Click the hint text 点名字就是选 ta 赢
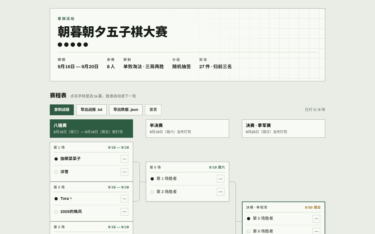Viewport: 375px width, 234px height. click(103, 96)
